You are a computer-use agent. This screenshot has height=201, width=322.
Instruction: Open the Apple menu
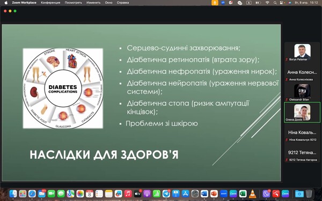[x=6, y=3]
